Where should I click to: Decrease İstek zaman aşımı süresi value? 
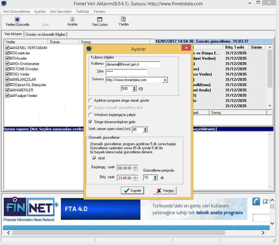coord(145,131)
